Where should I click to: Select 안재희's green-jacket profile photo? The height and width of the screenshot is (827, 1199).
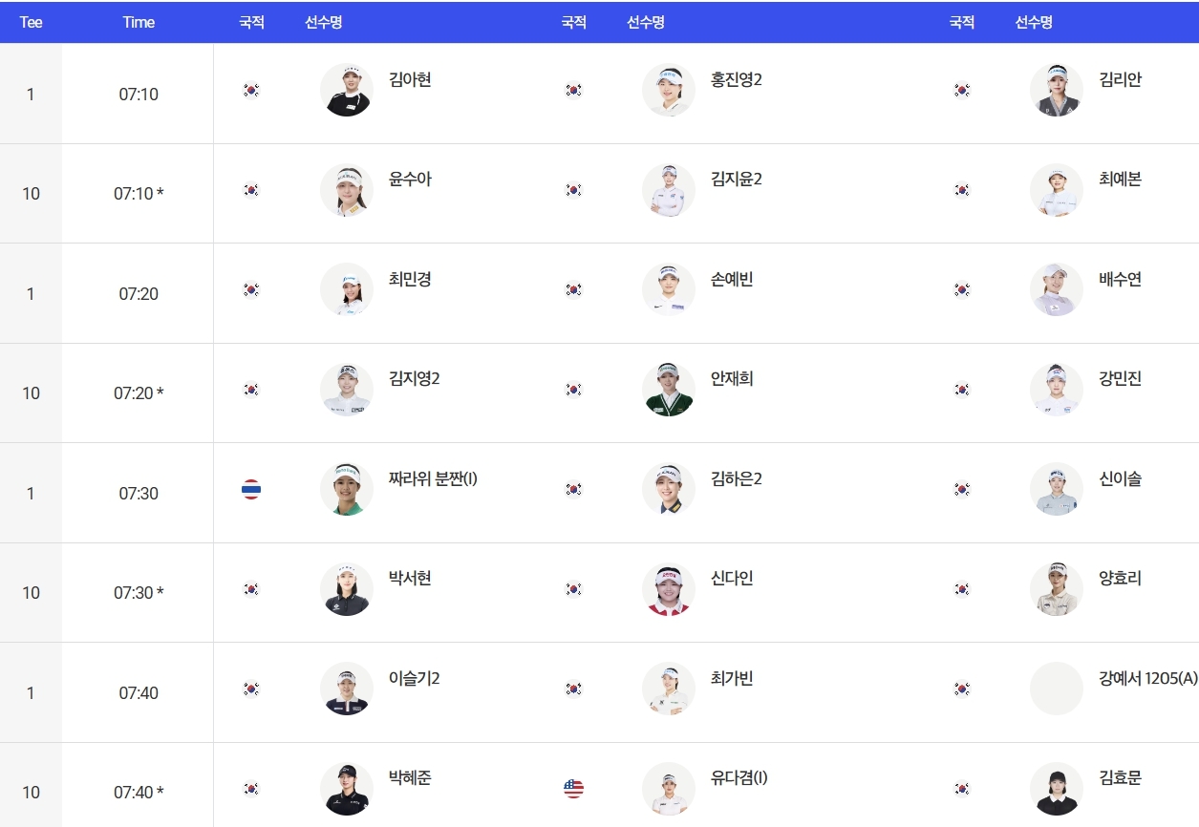click(x=669, y=390)
